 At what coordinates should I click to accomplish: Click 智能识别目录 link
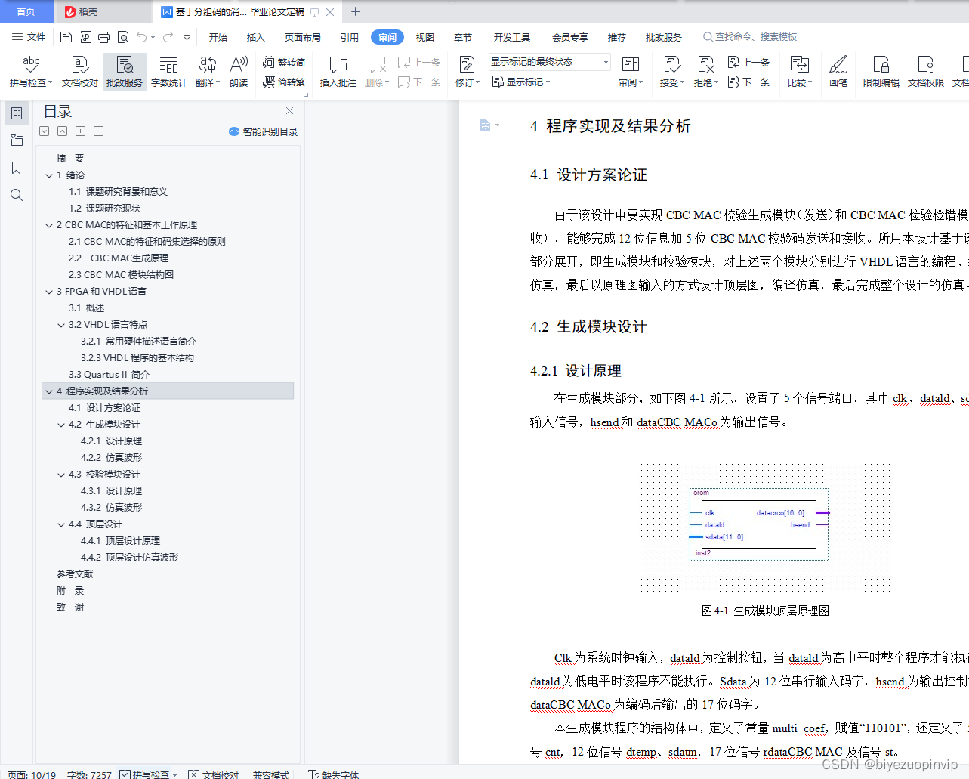point(263,131)
